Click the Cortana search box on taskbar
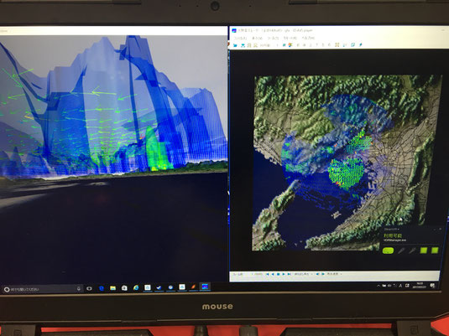Screen dimensions: 449x336 pyautogui.click(x=41, y=289)
